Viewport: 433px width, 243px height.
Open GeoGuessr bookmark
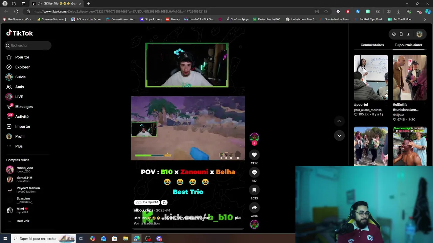click(x=18, y=19)
